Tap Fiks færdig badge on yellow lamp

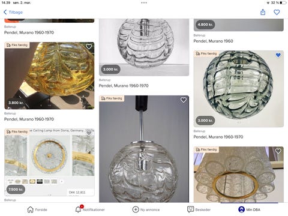[x=17, y=45]
